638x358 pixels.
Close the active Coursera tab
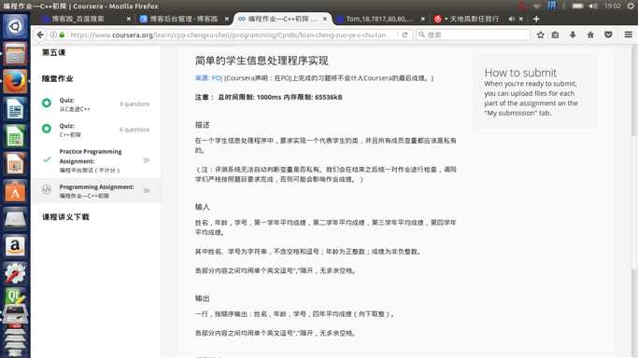pyautogui.click(x=325, y=19)
